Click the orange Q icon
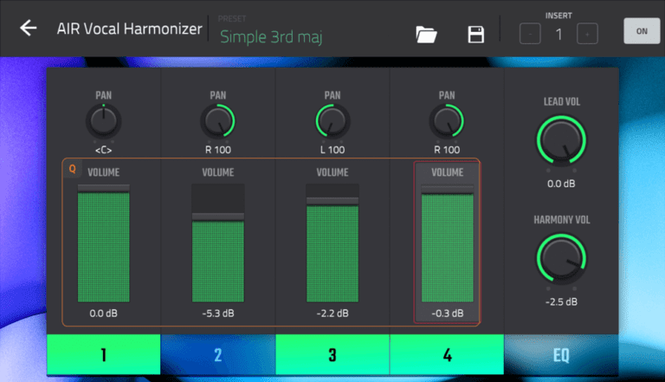The height and width of the screenshot is (382, 665). tap(72, 170)
